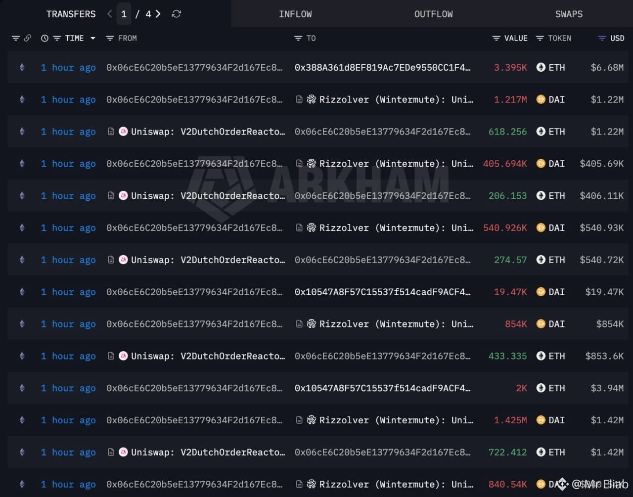
Task: Open the filter icon beside the TIME label
Action: click(57, 38)
